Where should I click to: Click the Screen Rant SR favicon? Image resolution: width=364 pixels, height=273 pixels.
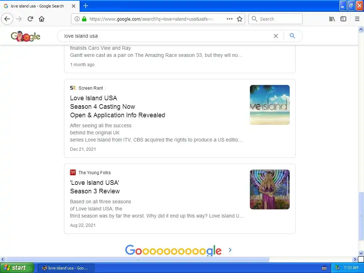tap(73, 88)
